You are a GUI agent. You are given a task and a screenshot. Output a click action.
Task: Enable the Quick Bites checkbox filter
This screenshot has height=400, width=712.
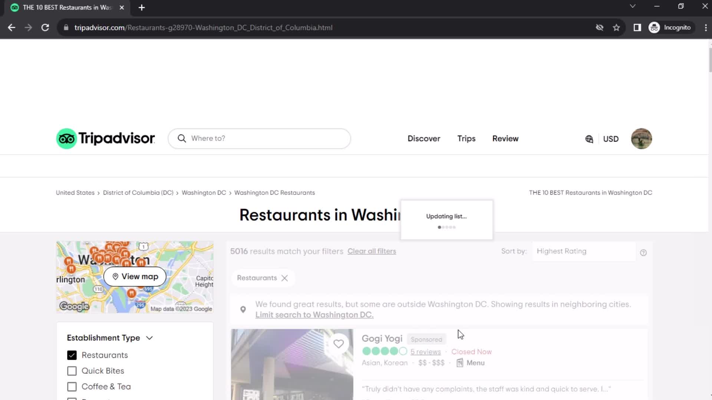72,371
